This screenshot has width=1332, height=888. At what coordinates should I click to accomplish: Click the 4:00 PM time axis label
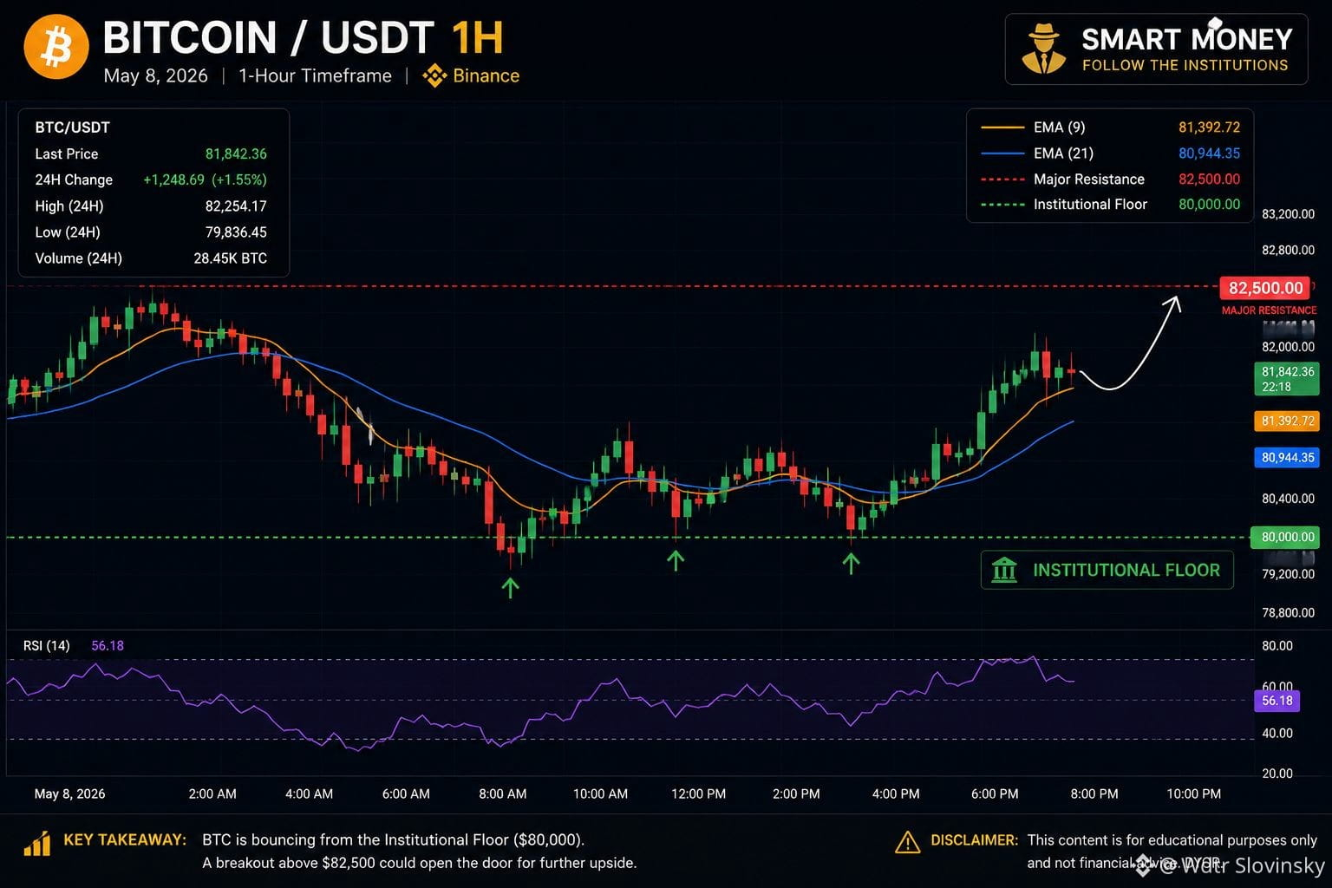point(896,794)
